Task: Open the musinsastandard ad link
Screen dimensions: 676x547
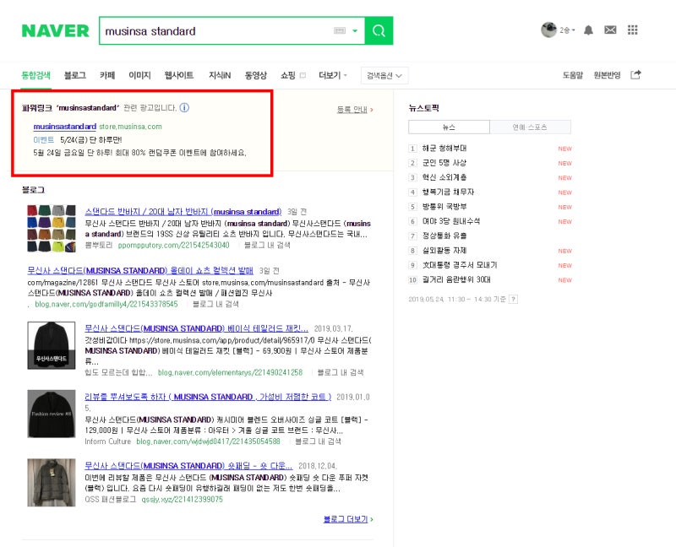Action: click(x=65, y=126)
